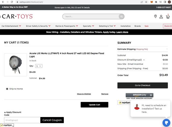This screenshot has width=172, height=127.
Task: Open the Brands menu item
Action: pyautogui.click(x=138, y=26)
